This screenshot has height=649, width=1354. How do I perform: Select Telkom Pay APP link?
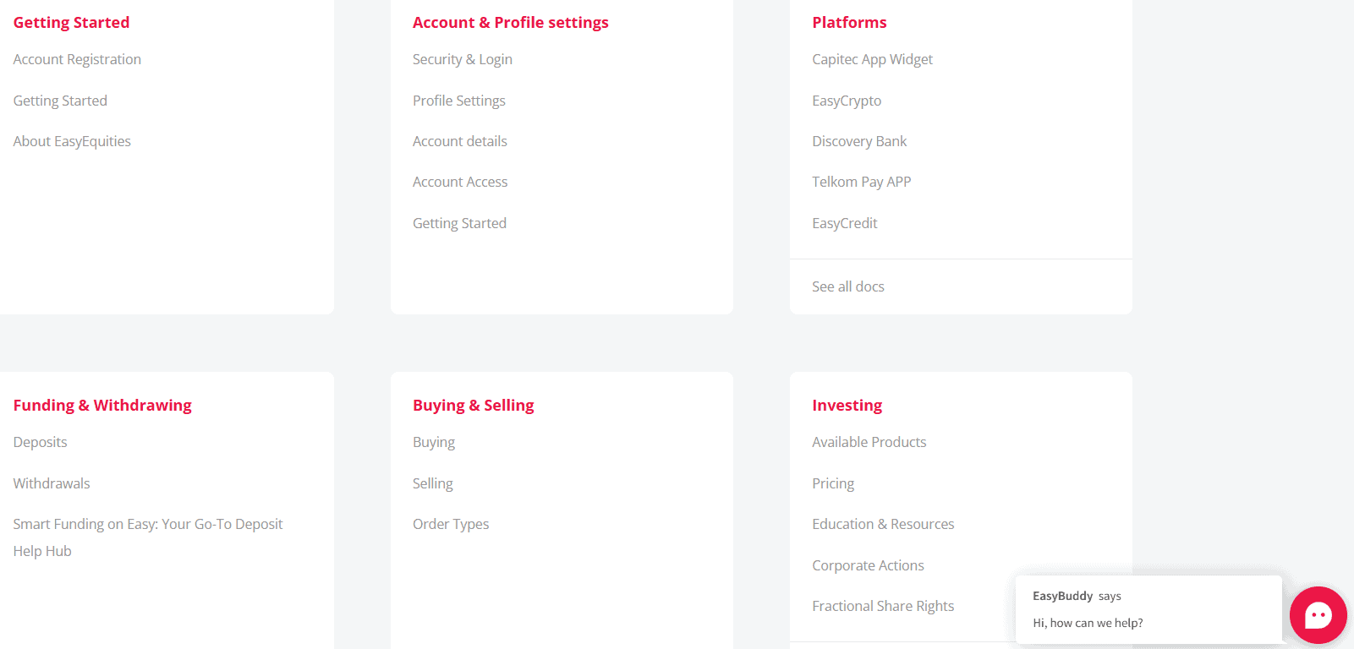coord(861,182)
